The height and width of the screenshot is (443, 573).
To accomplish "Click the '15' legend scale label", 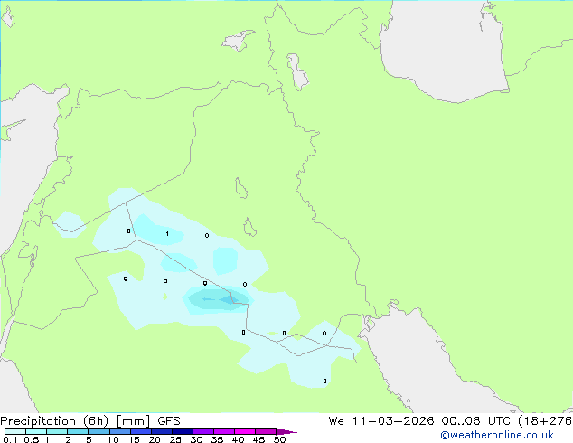I will click(134, 439).
